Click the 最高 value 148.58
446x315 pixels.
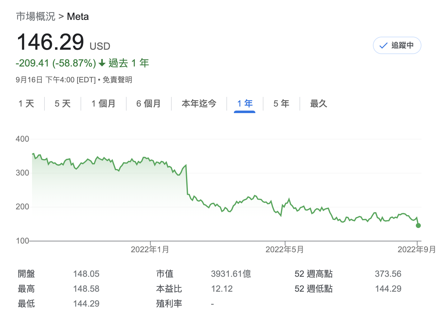pos(86,289)
